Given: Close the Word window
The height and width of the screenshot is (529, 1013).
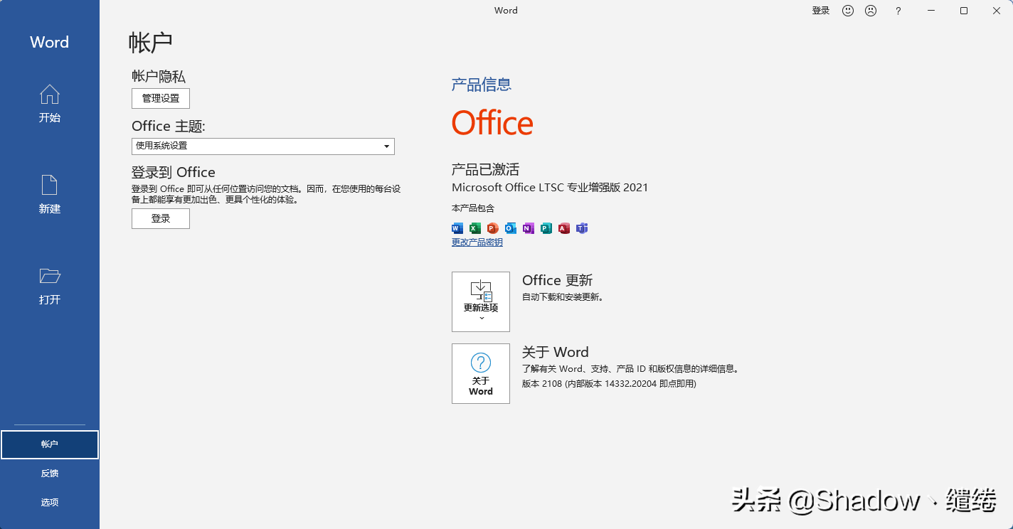Looking at the screenshot, I should click(x=997, y=11).
